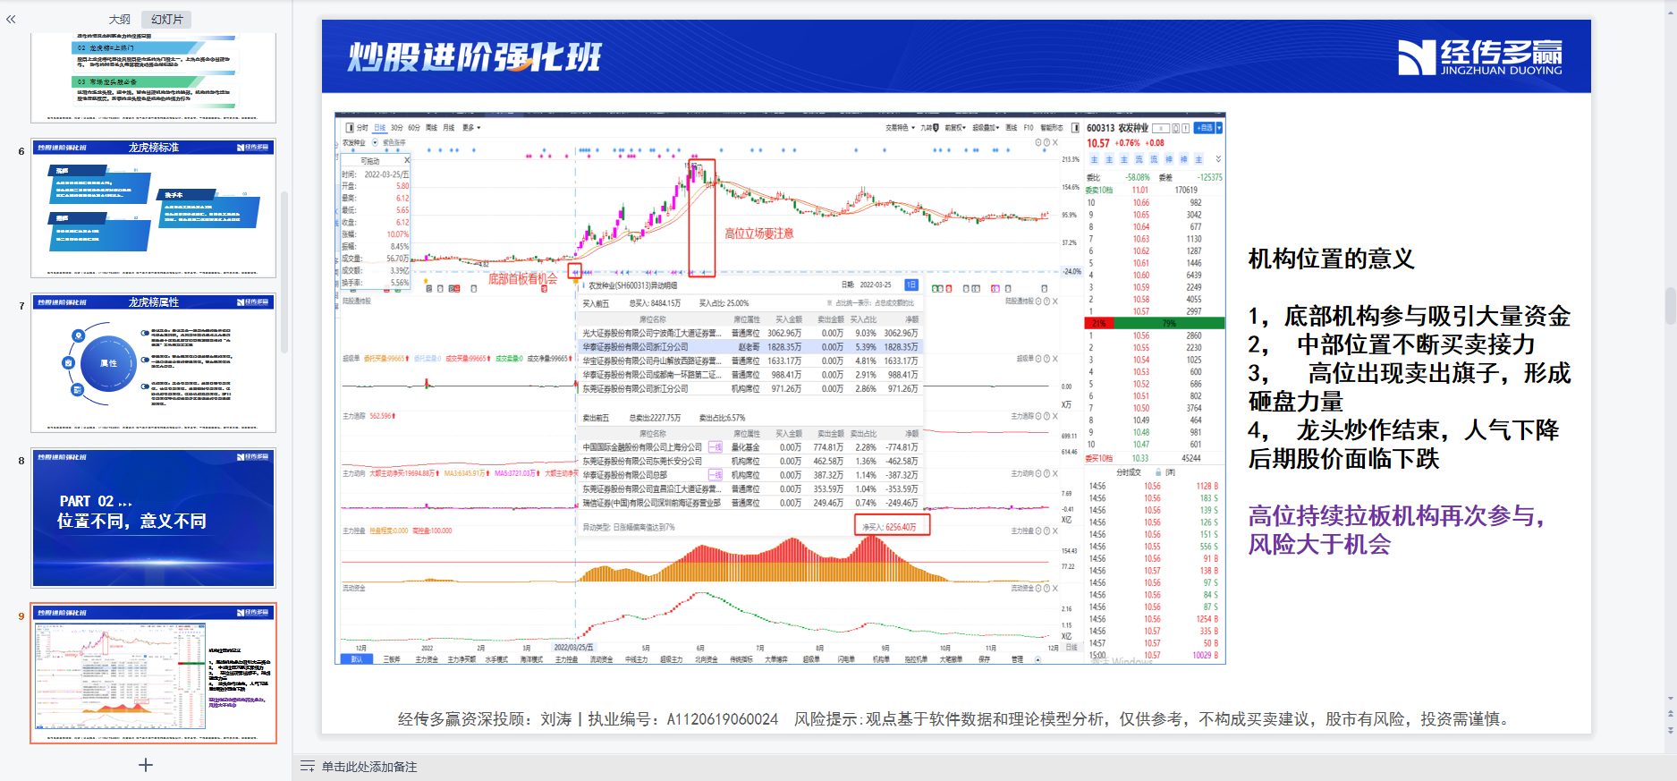Open slide 7 thumbnail 龙虎榜属性
Viewport: 1677px width, 781px height.
pyautogui.click(x=153, y=363)
